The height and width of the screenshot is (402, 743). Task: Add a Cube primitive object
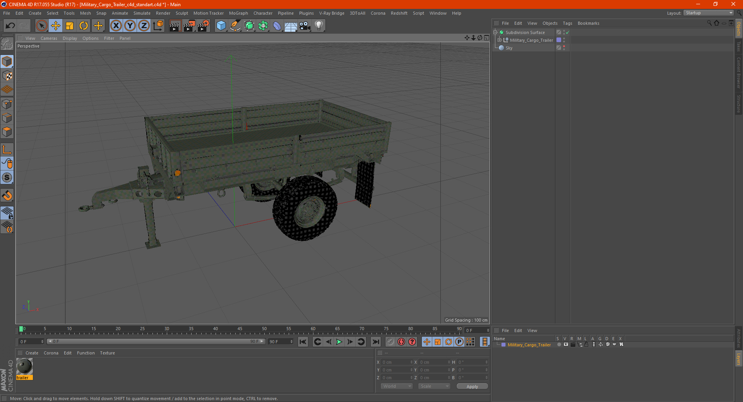pos(221,26)
